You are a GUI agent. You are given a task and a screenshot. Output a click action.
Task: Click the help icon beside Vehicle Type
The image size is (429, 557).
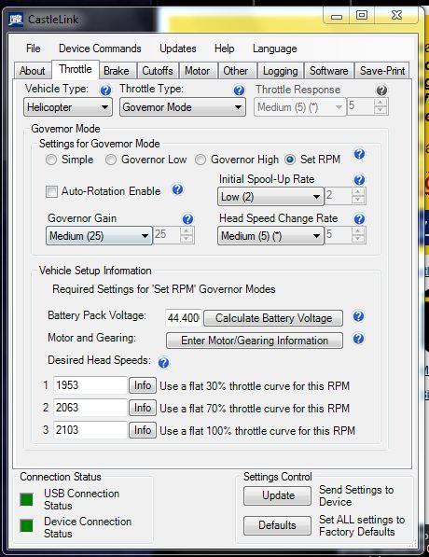105,91
